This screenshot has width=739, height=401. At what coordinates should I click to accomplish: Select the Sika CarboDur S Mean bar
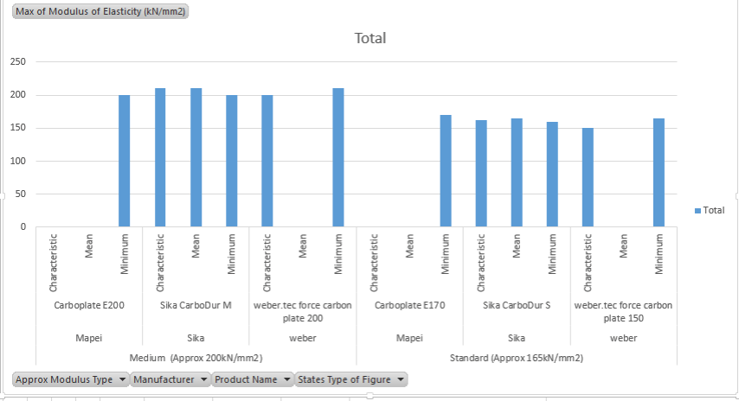[x=517, y=173]
